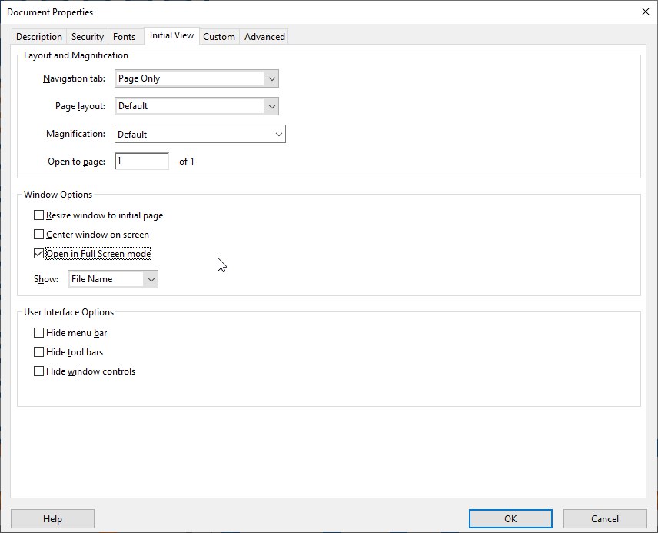Switch to the Advanced tab

(264, 37)
